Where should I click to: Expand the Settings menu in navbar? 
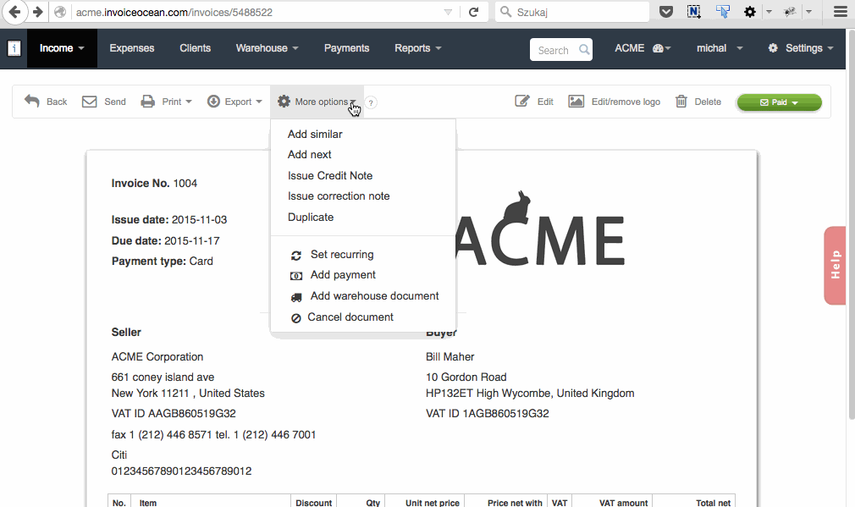[801, 48]
